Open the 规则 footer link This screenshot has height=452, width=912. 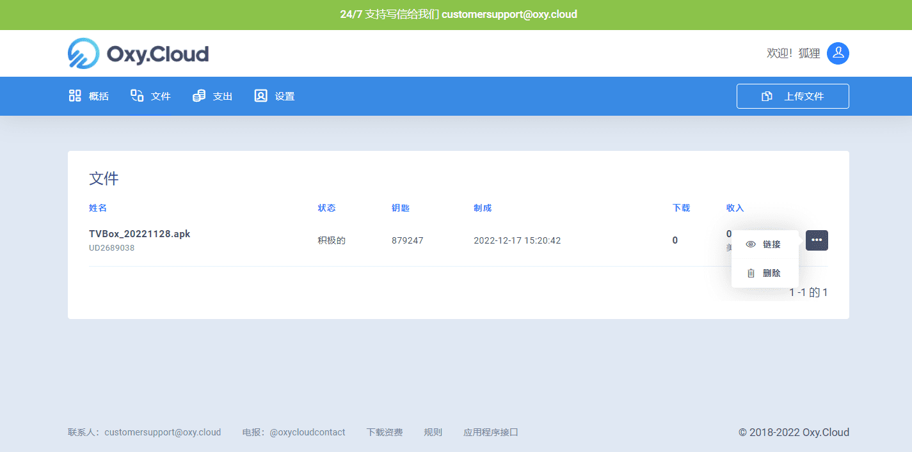pos(433,432)
